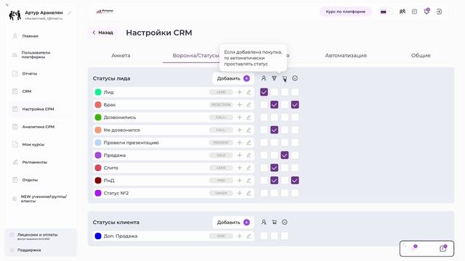
Task: Open Регламенты in sidebar
Action: tap(34, 162)
